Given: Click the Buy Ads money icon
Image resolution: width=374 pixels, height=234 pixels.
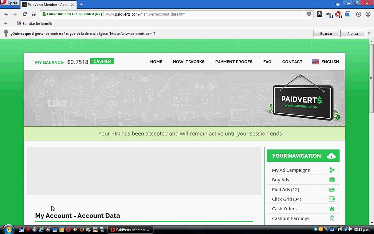Looking at the screenshot, I should (332, 180).
